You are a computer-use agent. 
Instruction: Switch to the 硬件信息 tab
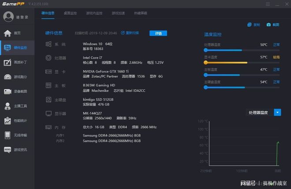click(x=48, y=13)
